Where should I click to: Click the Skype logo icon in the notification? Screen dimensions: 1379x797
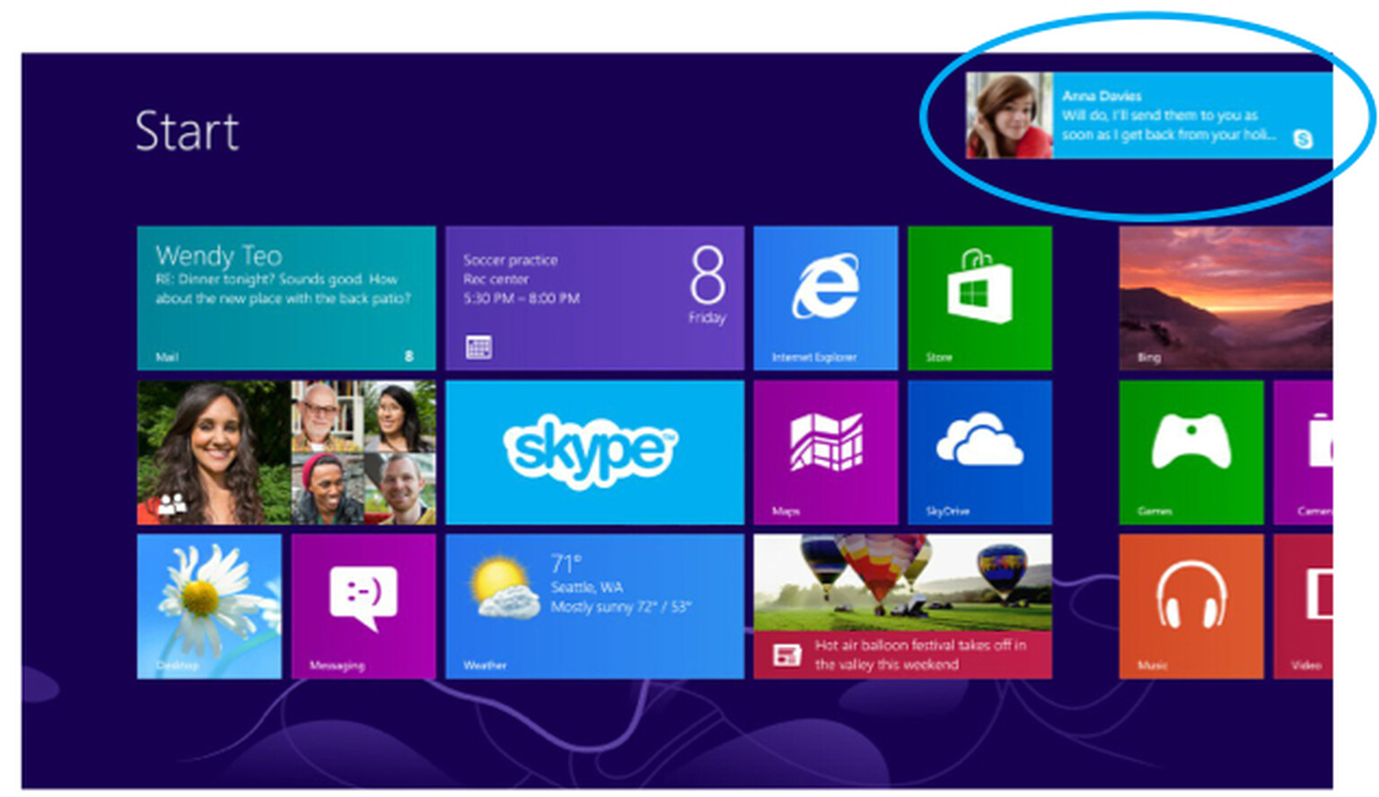click(1303, 139)
